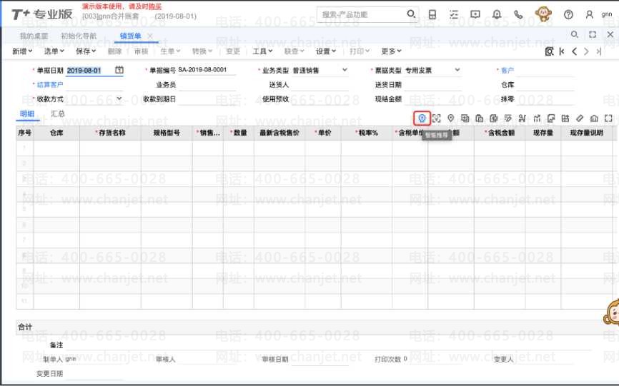Open the video screen icon in header

click(x=475, y=14)
